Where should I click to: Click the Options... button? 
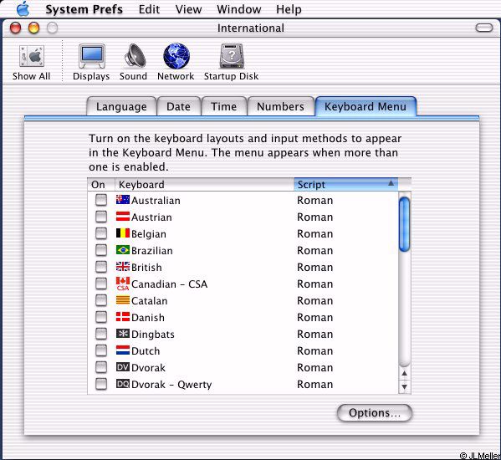coord(375,412)
